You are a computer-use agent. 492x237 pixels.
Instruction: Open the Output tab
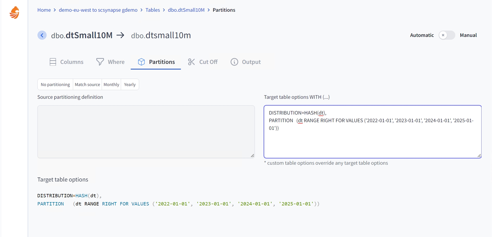[x=251, y=62]
